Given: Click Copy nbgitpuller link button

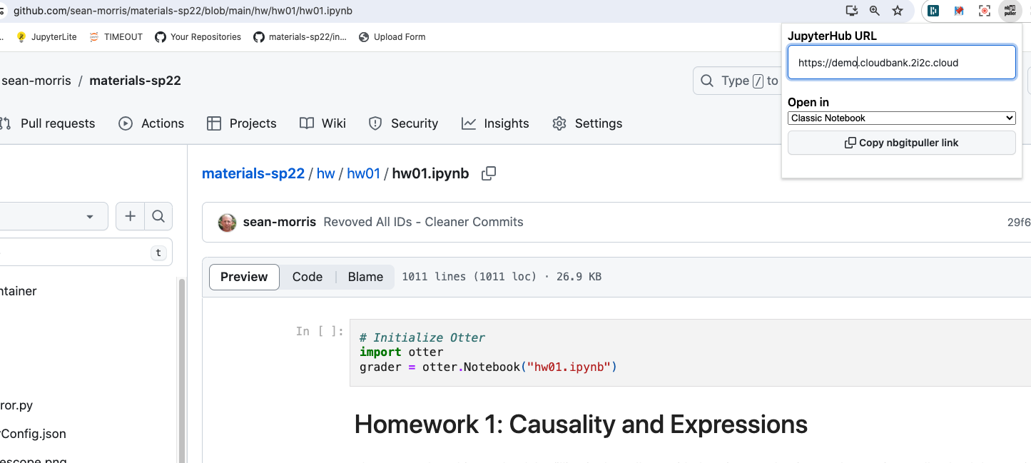Looking at the screenshot, I should click(x=901, y=143).
